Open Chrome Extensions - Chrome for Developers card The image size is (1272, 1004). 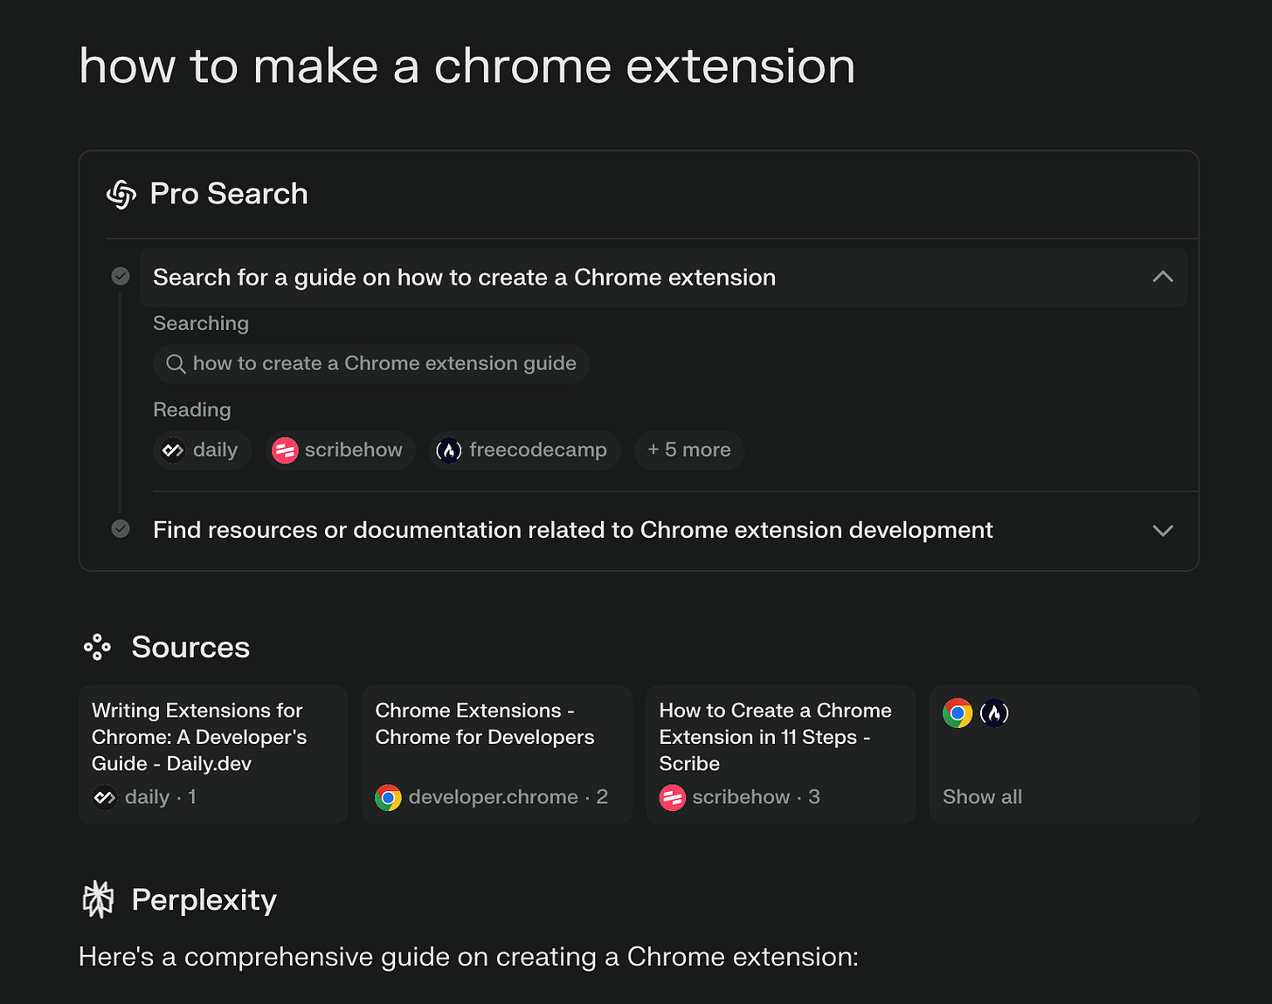(x=496, y=753)
